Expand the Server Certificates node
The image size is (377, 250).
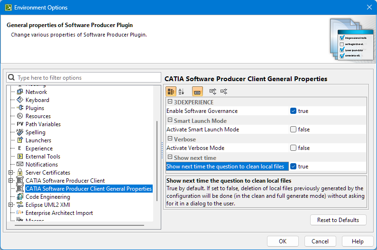[11, 173]
